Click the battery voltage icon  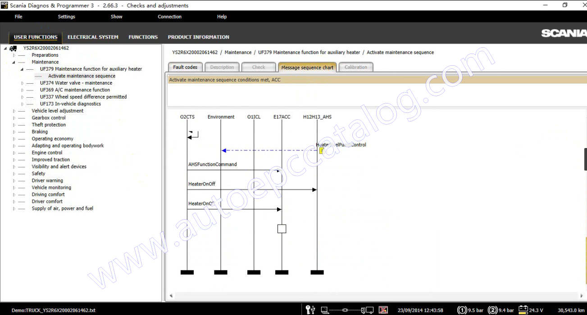pos(523,310)
